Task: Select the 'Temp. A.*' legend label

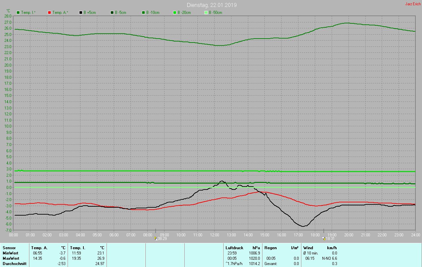Action: [60, 13]
